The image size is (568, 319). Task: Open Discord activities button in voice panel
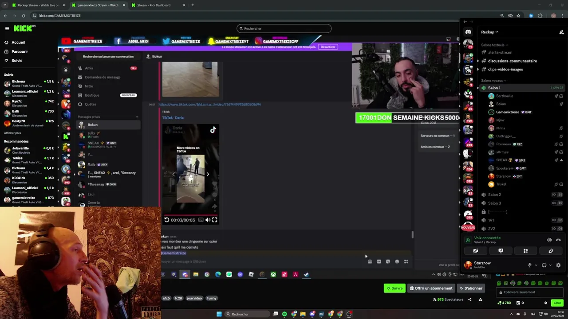525,251
